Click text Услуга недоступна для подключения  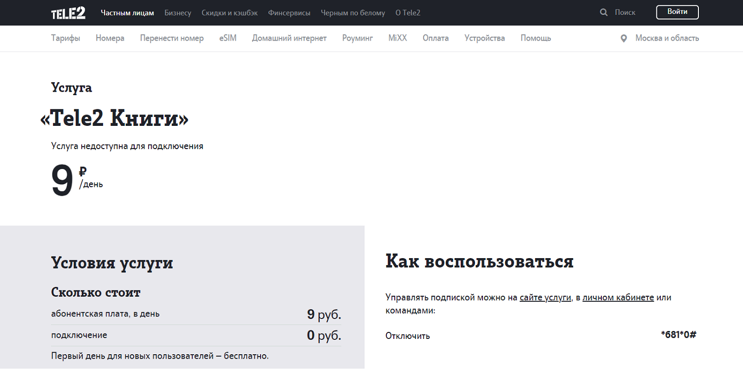127,146
